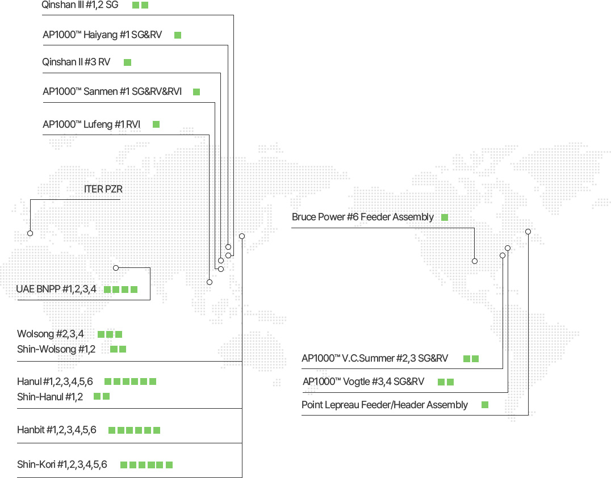Open the Qinshan III #1,2 SG label
This screenshot has width=611, height=478.
point(80,5)
